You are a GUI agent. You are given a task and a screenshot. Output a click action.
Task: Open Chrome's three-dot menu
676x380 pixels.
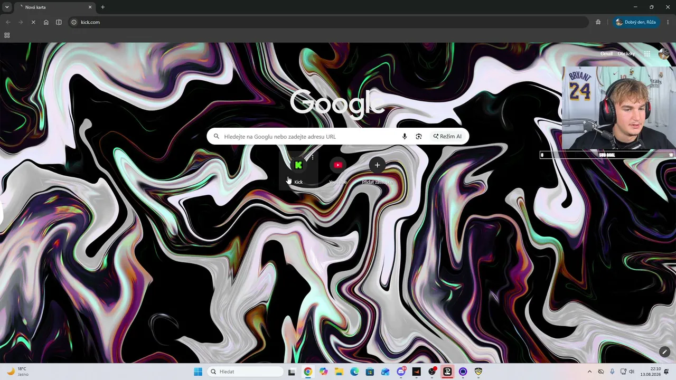[x=668, y=22]
